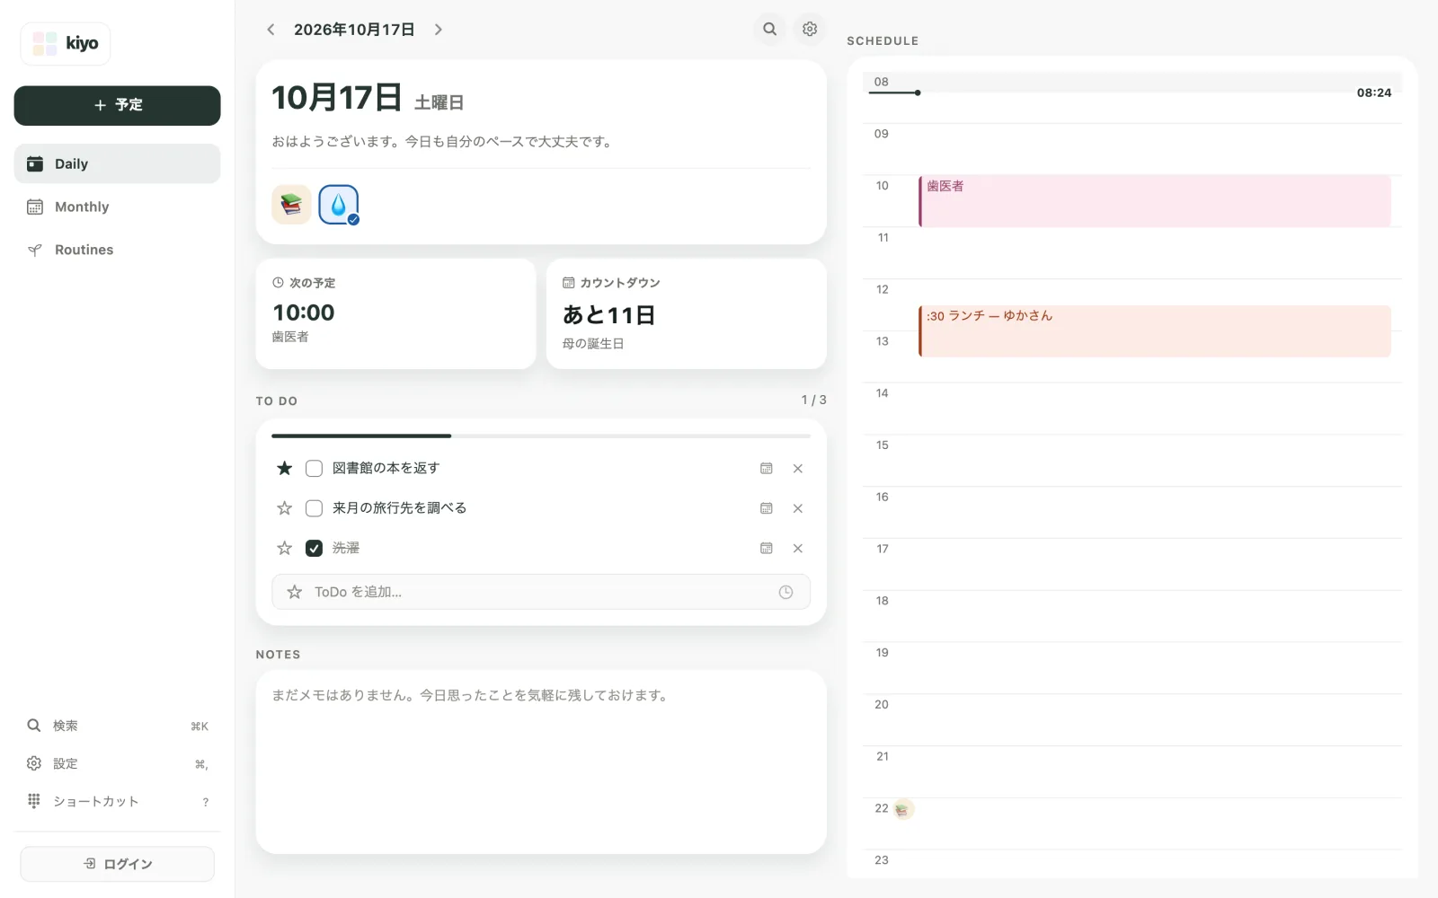The height and width of the screenshot is (898, 1438).
Task: Switch to the Monthly view
Action: click(117, 207)
